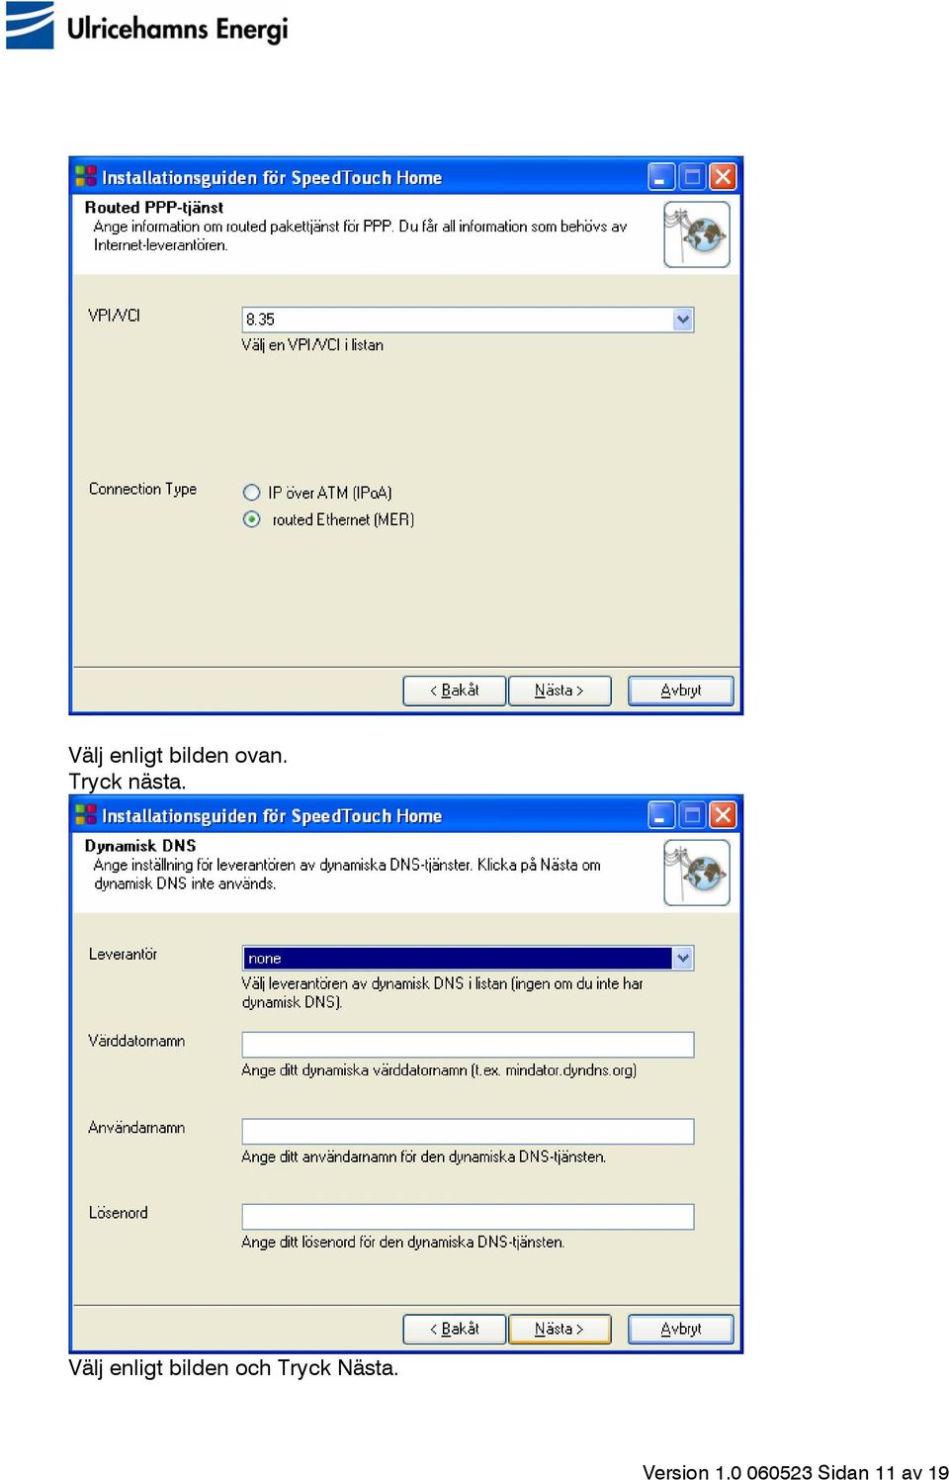Click the Ulricehamns Energi logo
This screenshot has height=1480, width=949.
147,27
